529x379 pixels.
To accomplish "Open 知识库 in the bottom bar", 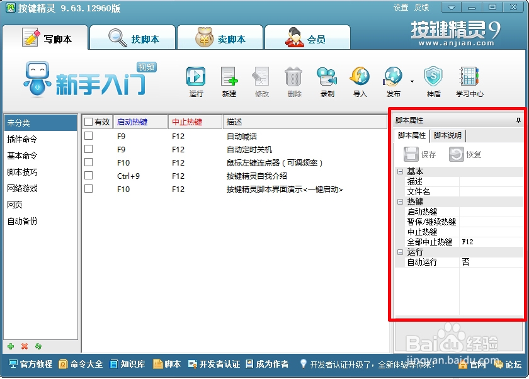I will tap(127, 364).
